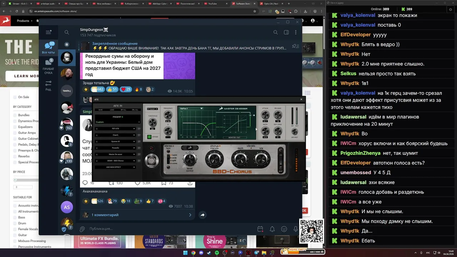Bookmark the page with the star icon
This screenshot has width=457, height=257.
coord(255,11)
